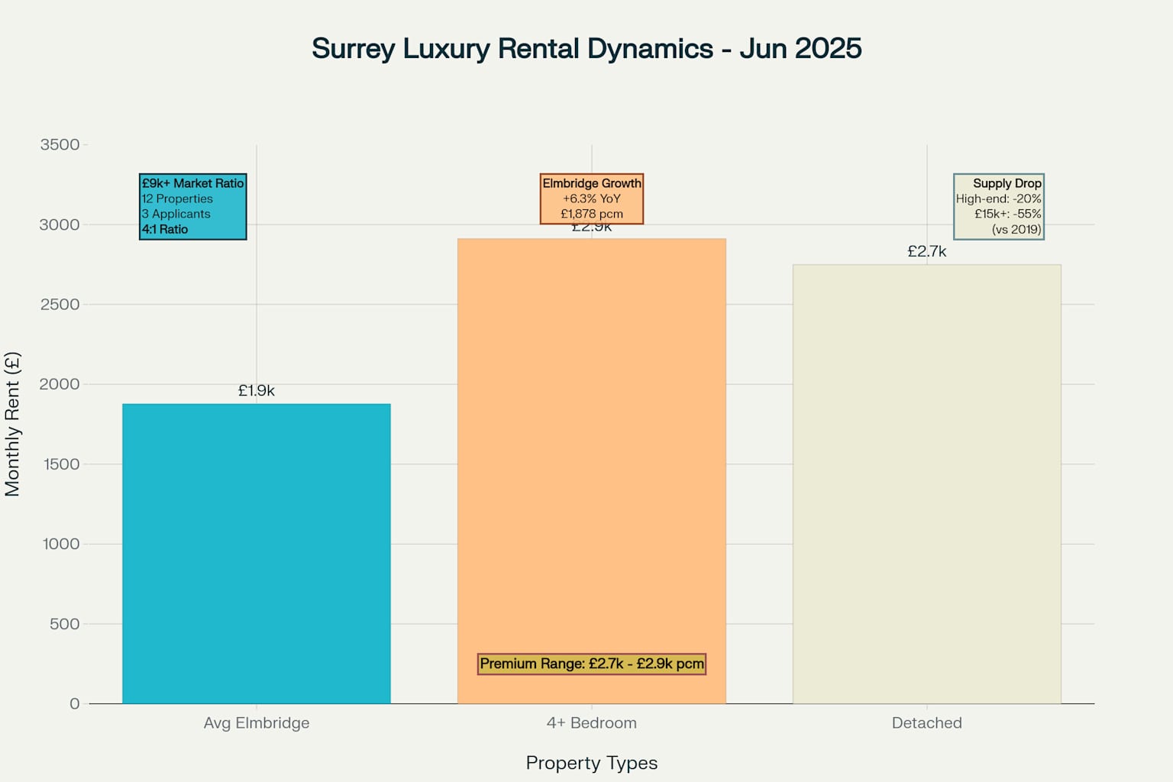
Task: Select the Supply Drop annotation box
Action: pyautogui.click(x=1000, y=205)
